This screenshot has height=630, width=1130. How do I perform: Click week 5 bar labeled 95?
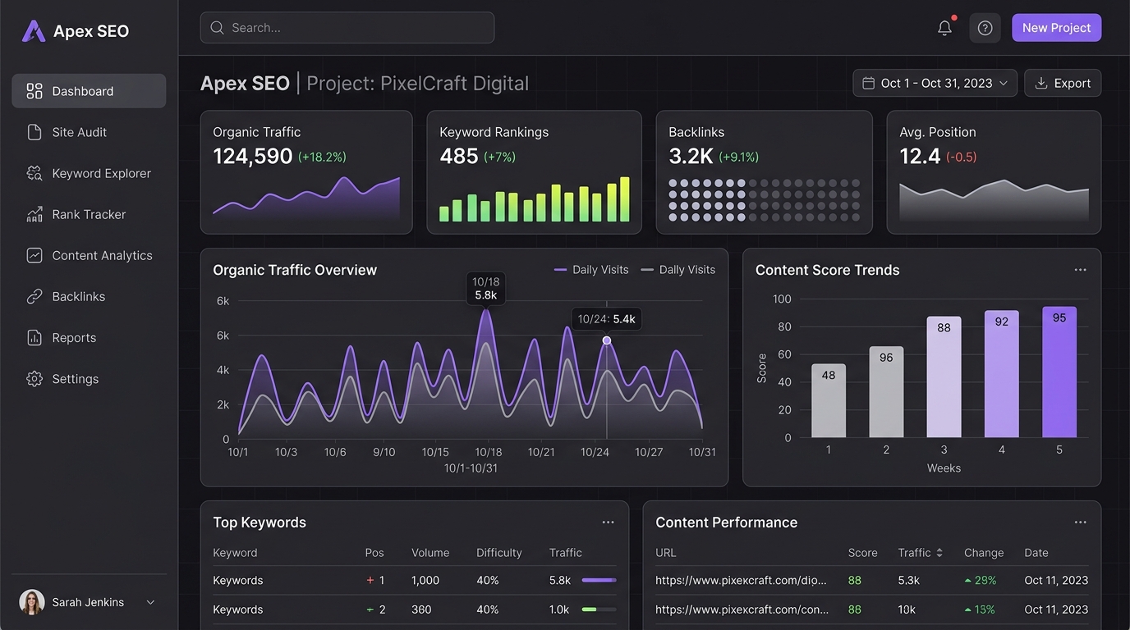(1059, 372)
